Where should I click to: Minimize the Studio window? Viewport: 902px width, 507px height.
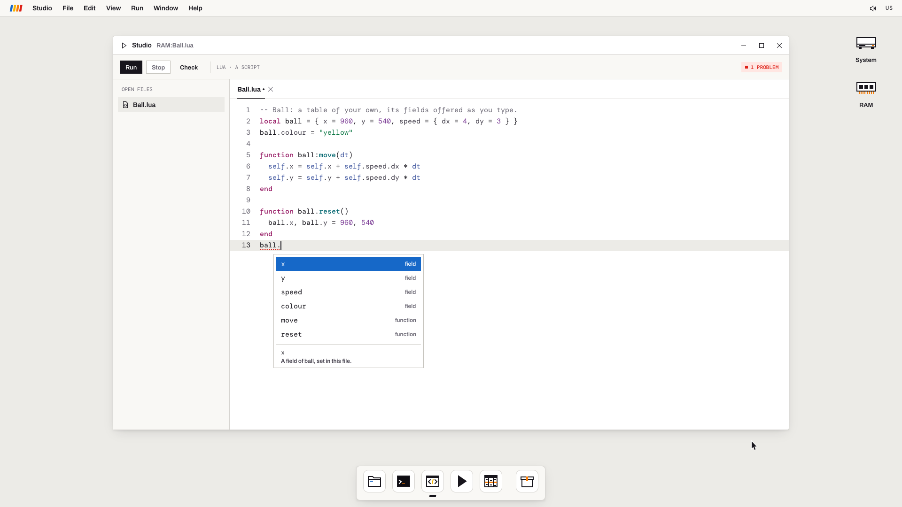[x=744, y=46]
